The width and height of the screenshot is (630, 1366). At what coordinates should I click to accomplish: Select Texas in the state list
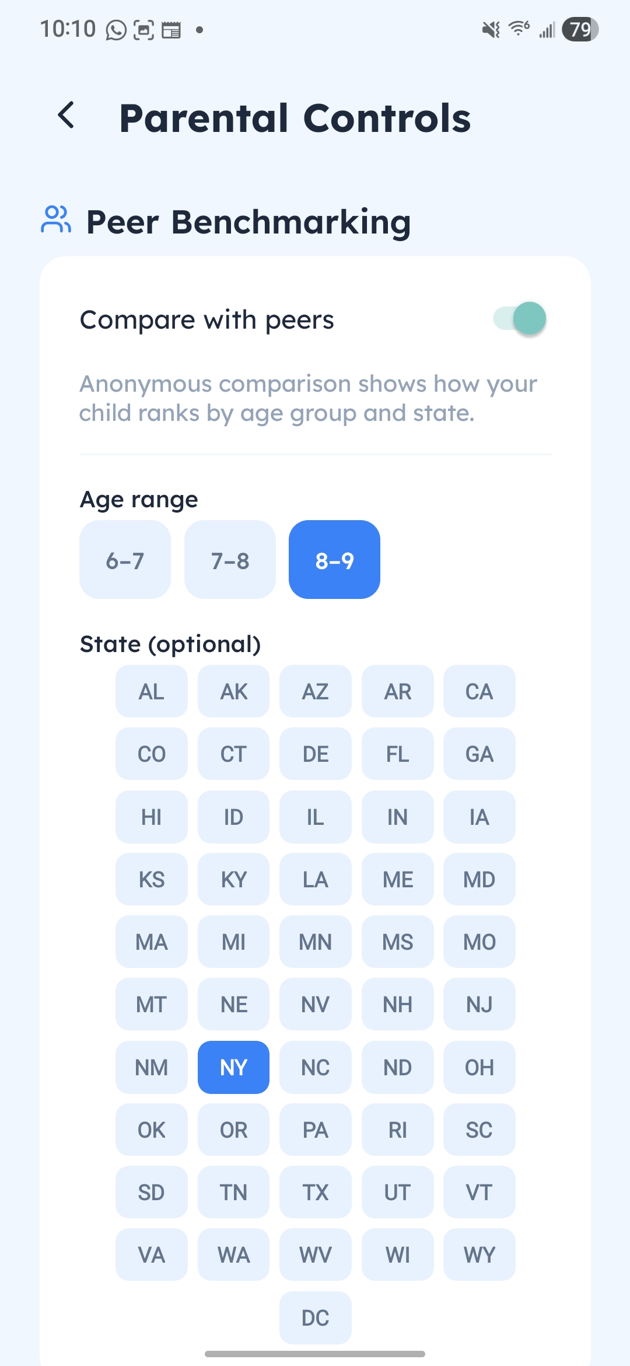[315, 1193]
